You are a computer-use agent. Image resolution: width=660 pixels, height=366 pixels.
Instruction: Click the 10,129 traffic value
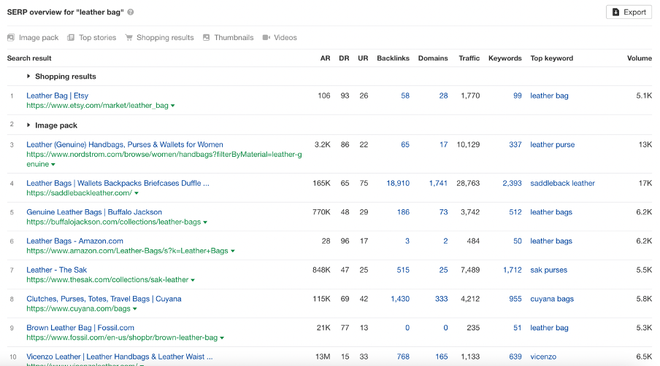click(x=468, y=144)
